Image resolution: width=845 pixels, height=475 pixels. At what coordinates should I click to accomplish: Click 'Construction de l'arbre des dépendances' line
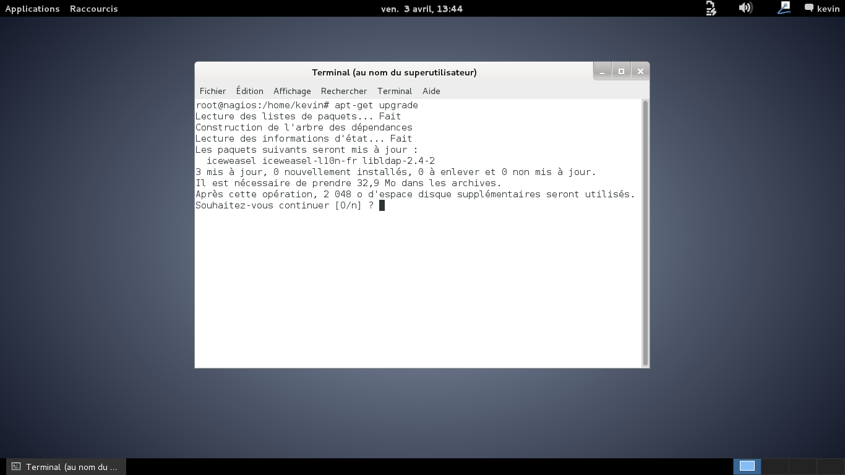[x=304, y=127]
